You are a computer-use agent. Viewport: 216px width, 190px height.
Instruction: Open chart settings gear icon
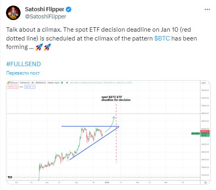pyautogui.click(x=206, y=182)
